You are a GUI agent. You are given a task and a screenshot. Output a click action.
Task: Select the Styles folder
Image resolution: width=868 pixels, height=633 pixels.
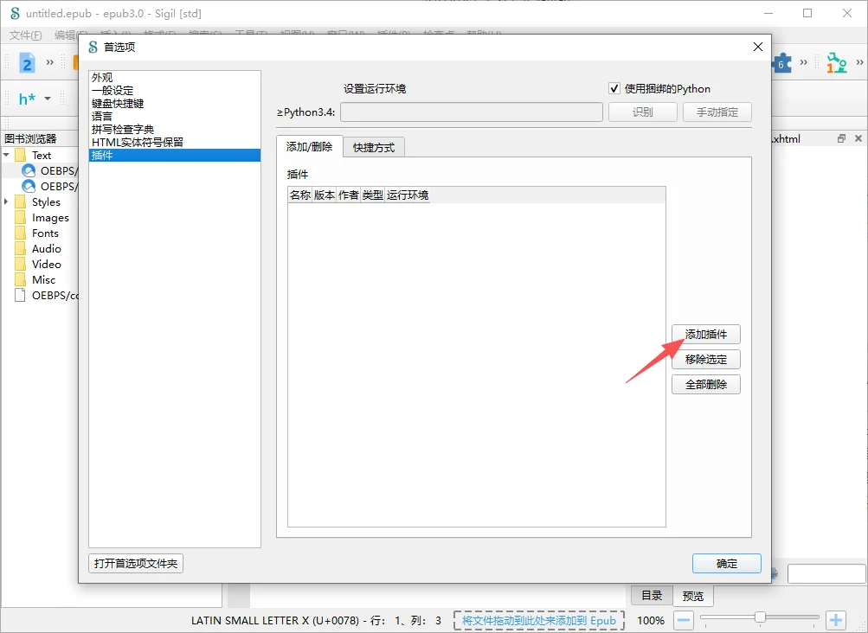pyautogui.click(x=46, y=202)
